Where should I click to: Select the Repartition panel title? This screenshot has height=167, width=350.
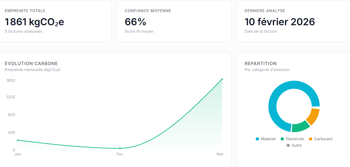point(261,63)
